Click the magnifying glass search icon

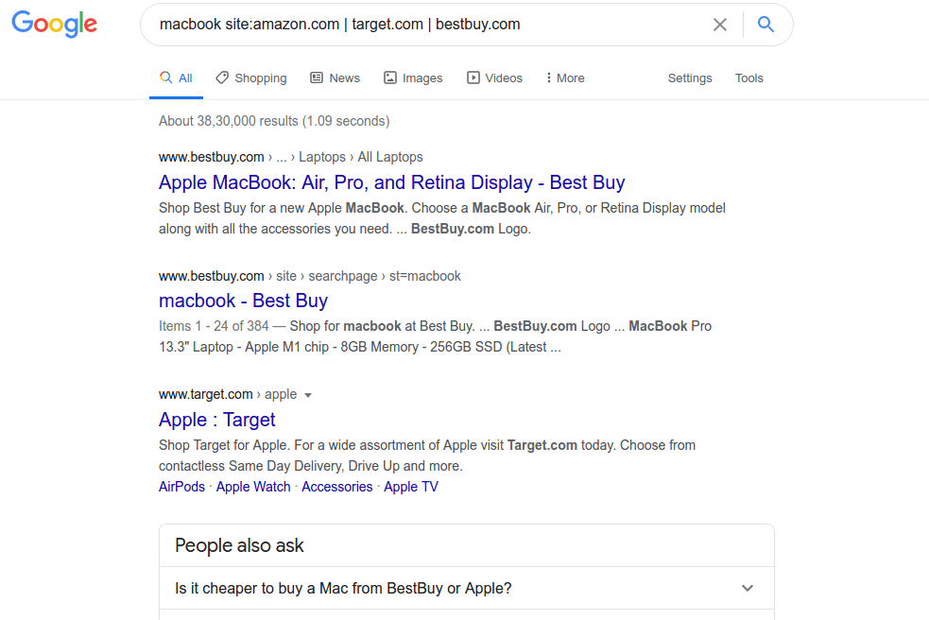766,24
